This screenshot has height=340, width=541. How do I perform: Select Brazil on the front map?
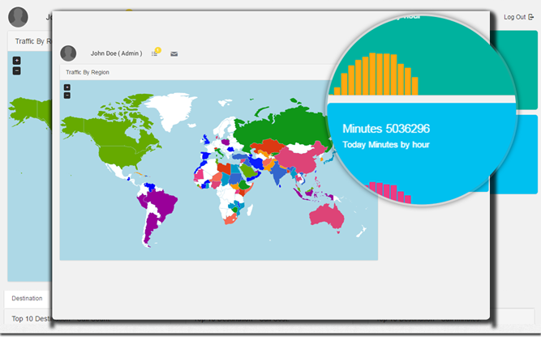coord(163,202)
